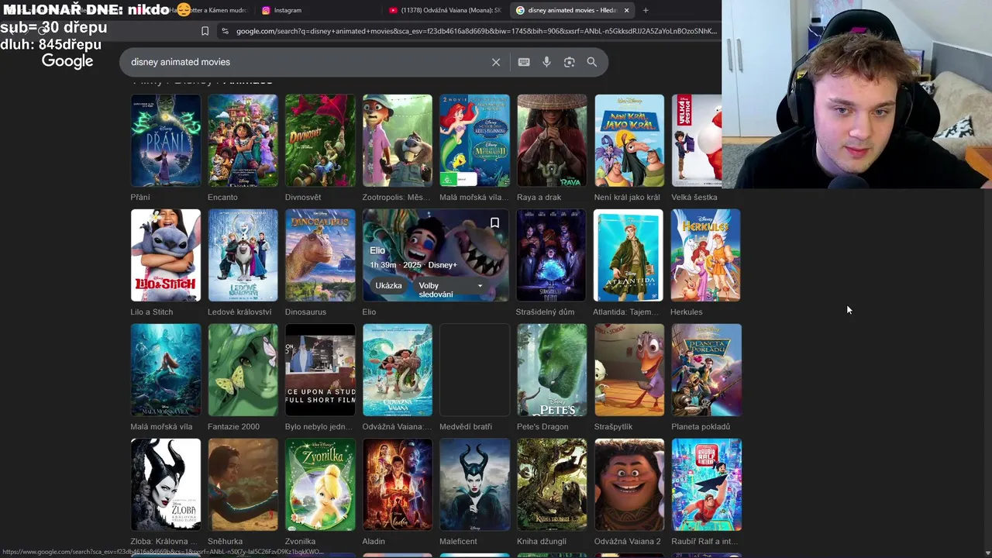The height and width of the screenshot is (558, 992).
Task: Open the Malá mořská víla animated poster with Ariel
Action: click(474, 140)
